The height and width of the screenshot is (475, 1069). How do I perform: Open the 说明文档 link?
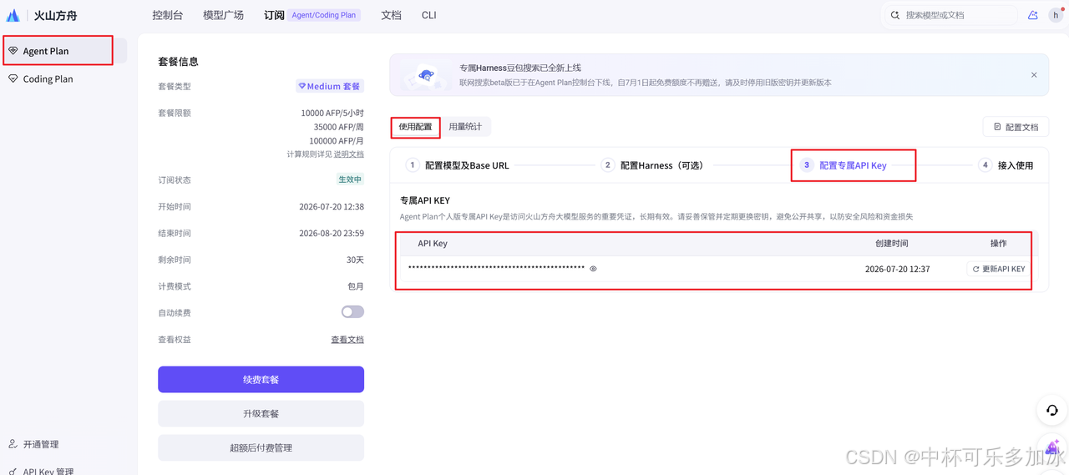(349, 154)
